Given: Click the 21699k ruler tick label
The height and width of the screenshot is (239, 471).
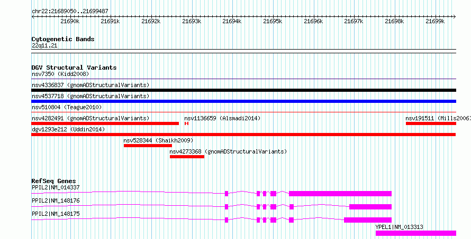Looking at the screenshot, I should coord(435,21).
